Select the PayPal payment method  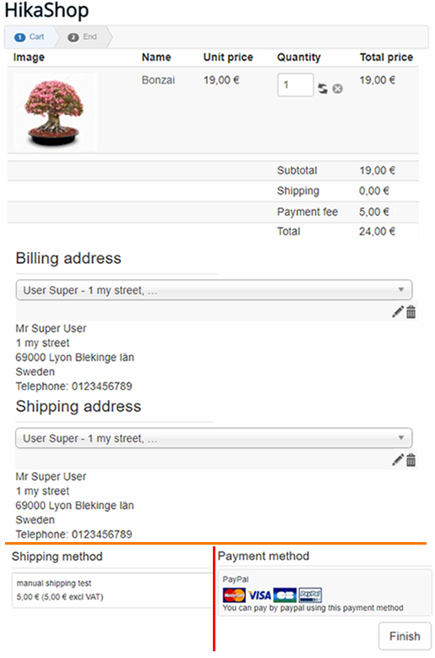[325, 593]
